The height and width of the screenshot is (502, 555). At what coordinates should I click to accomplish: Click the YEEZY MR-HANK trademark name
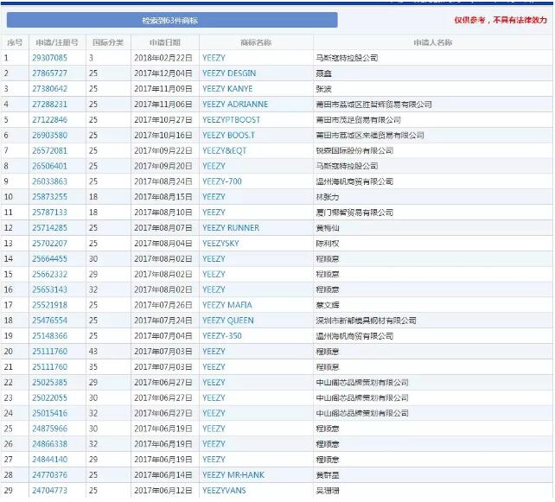click(233, 475)
